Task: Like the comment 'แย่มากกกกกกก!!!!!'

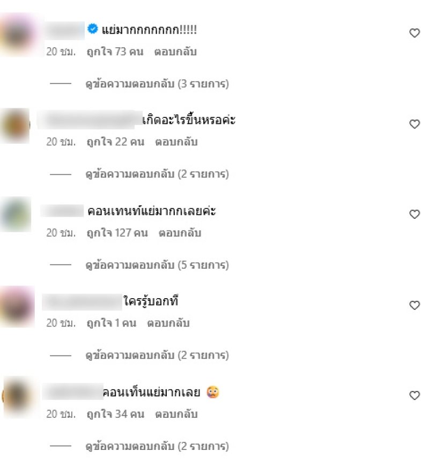Action: pyautogui.click(x=415, y=33)
